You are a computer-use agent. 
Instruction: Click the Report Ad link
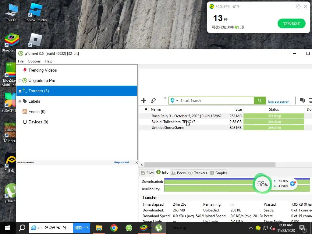click(121, 163)
